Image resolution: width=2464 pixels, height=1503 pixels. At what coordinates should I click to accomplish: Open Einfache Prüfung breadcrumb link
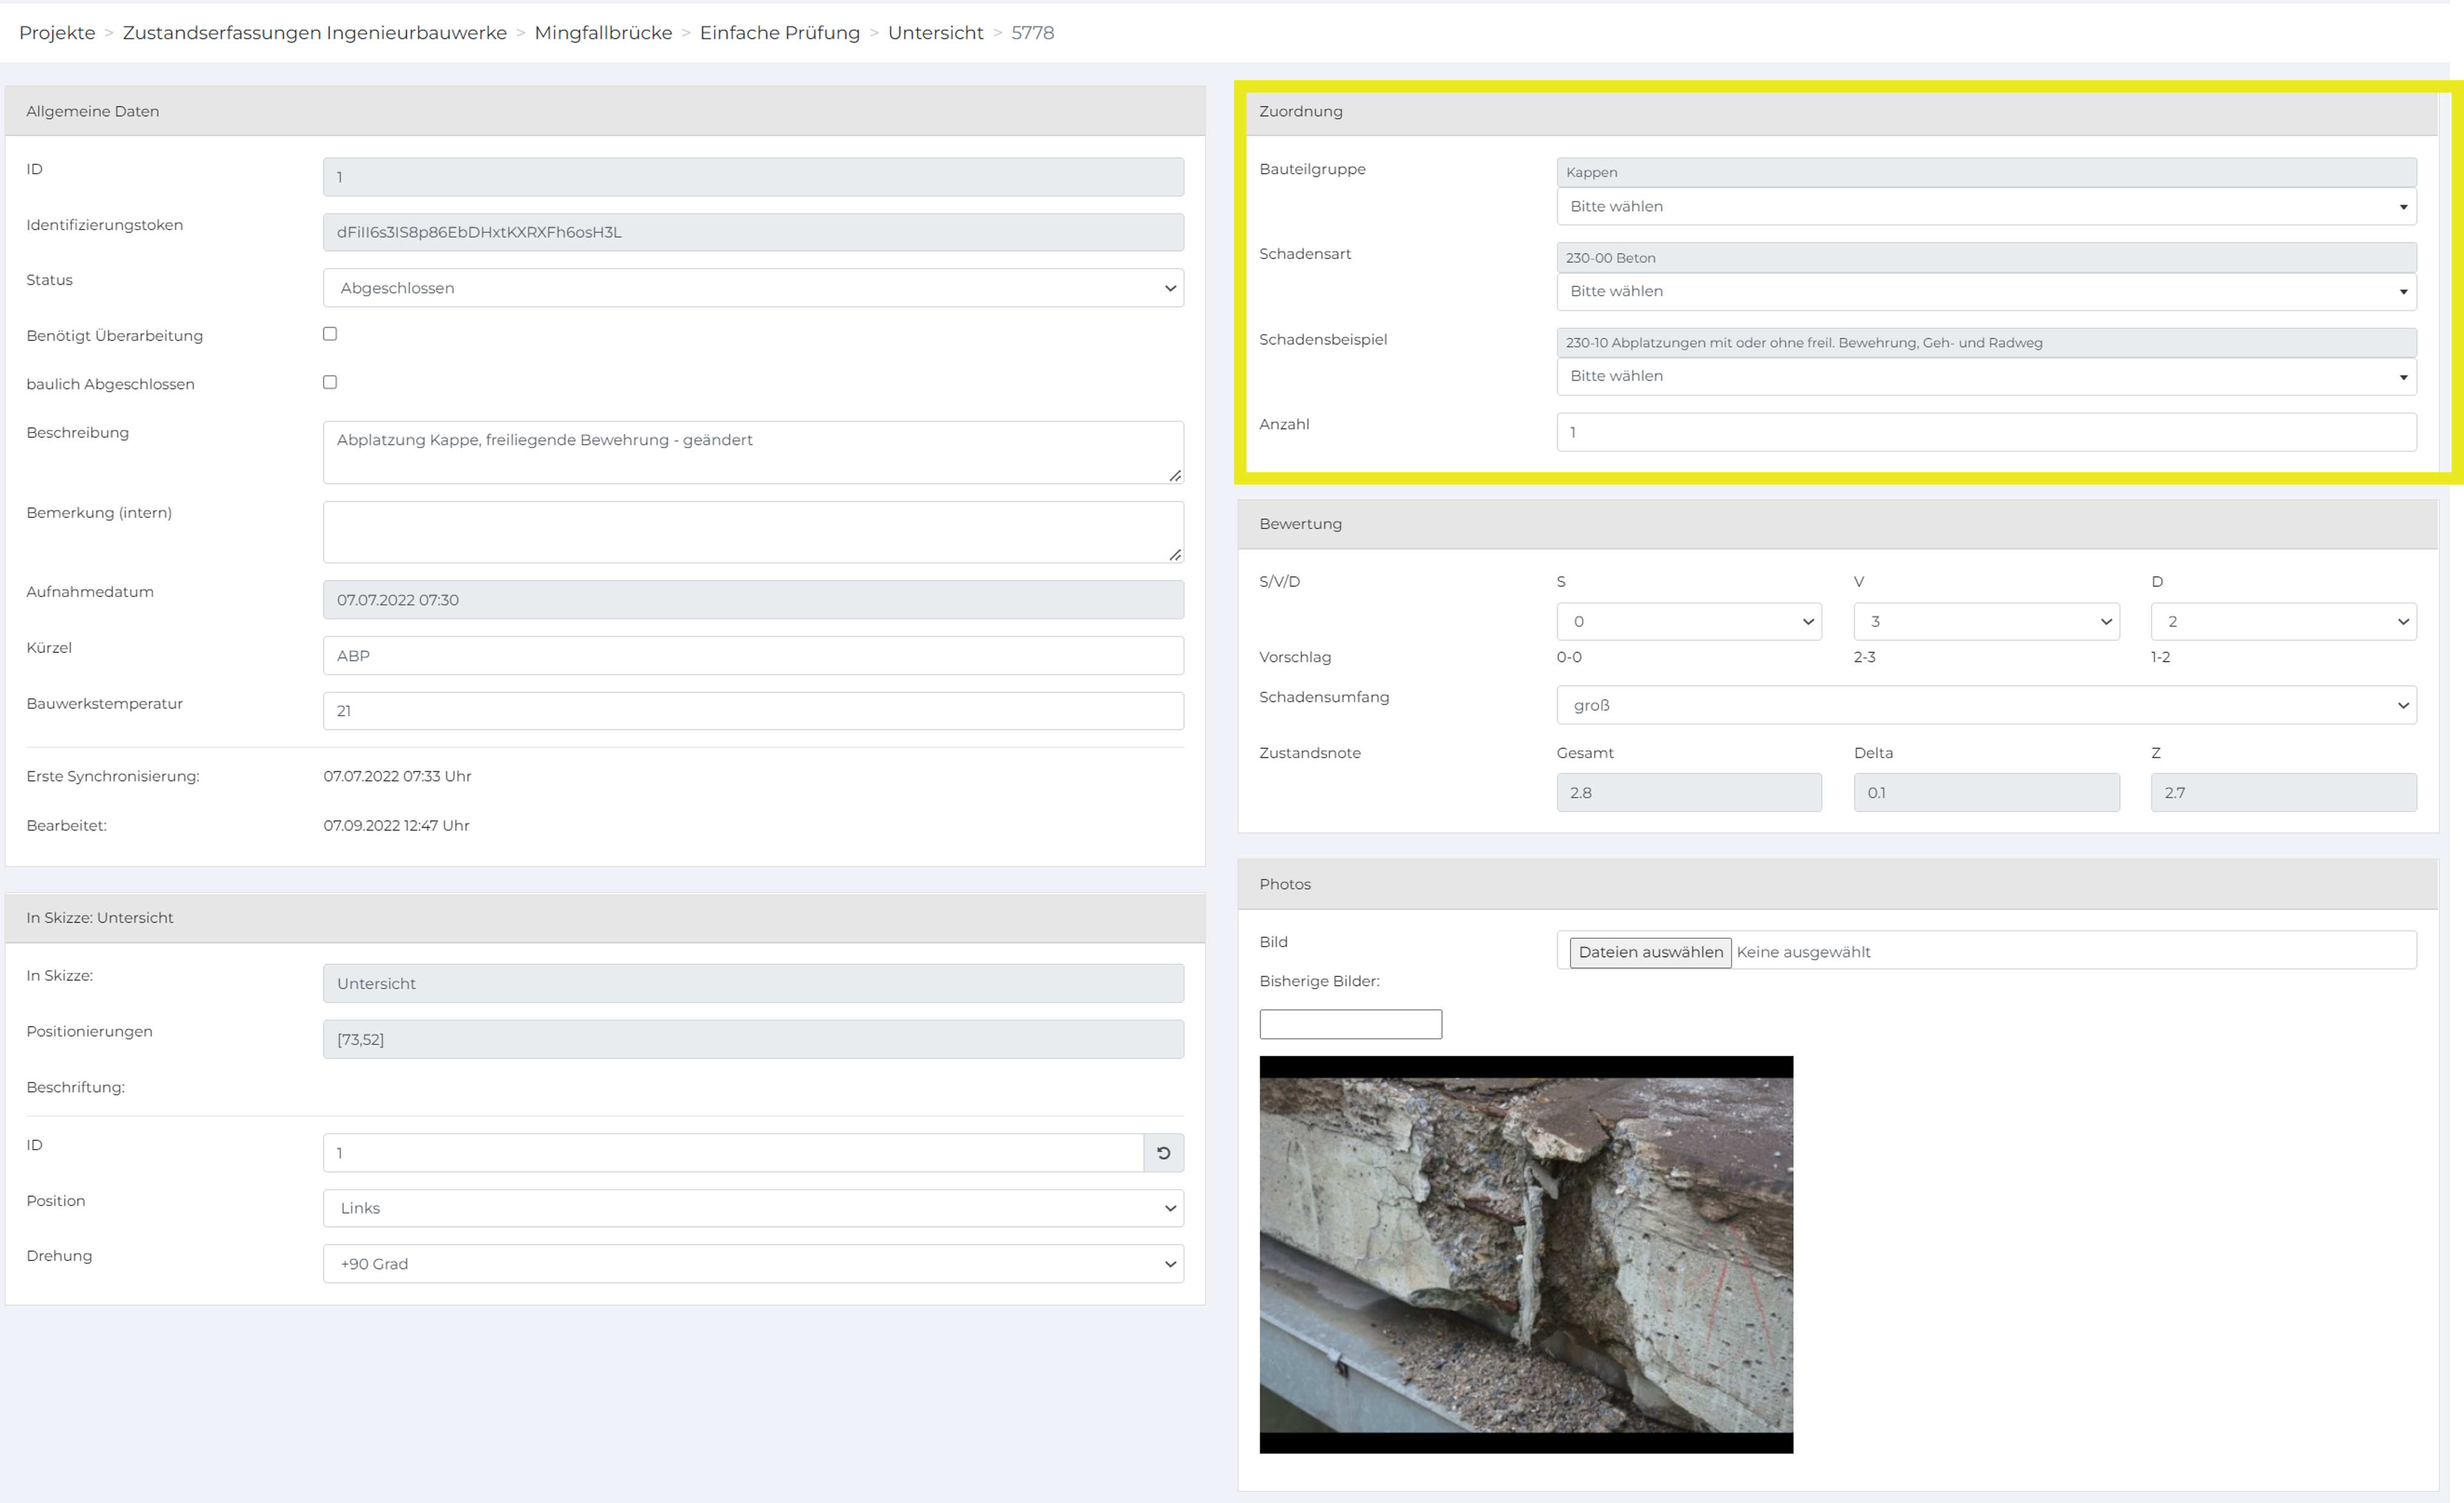(780, 33)
